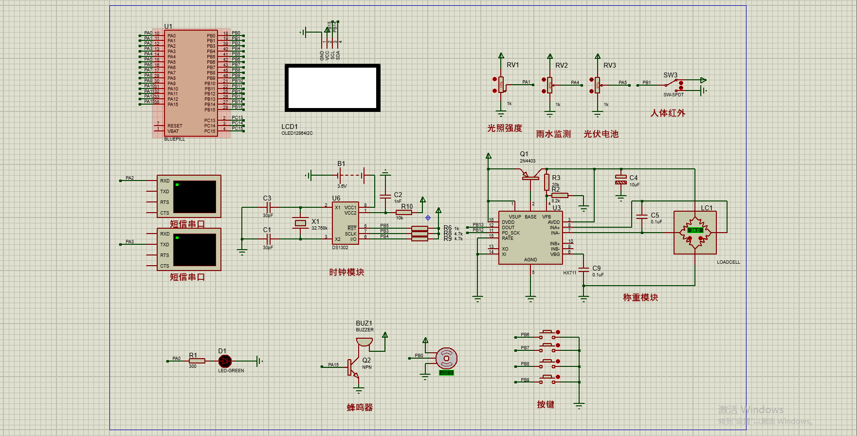This screenshot has height=436, width=857.
Task: Select the U1 BLUEPILL microcontroller component
Action: 191,83
